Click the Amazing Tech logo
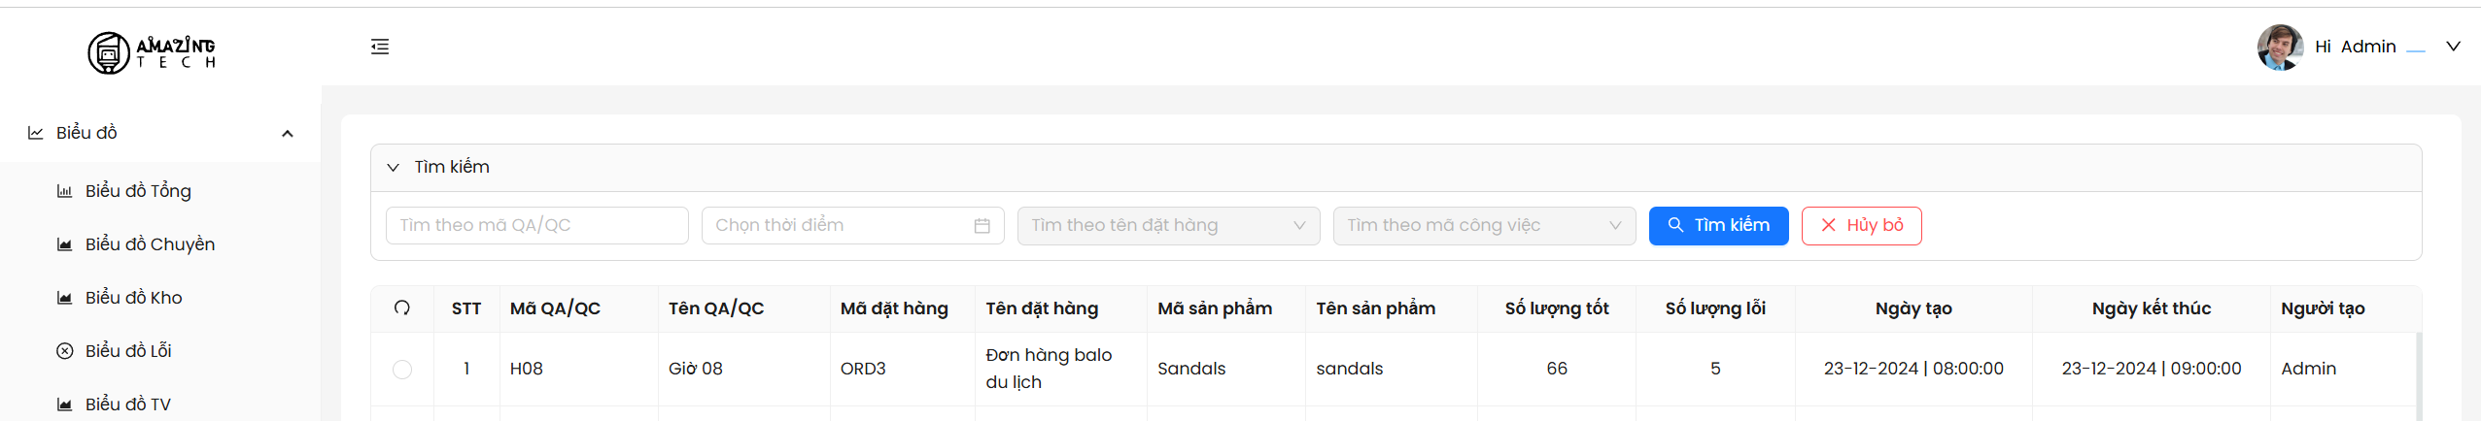 tap(152, 52)
